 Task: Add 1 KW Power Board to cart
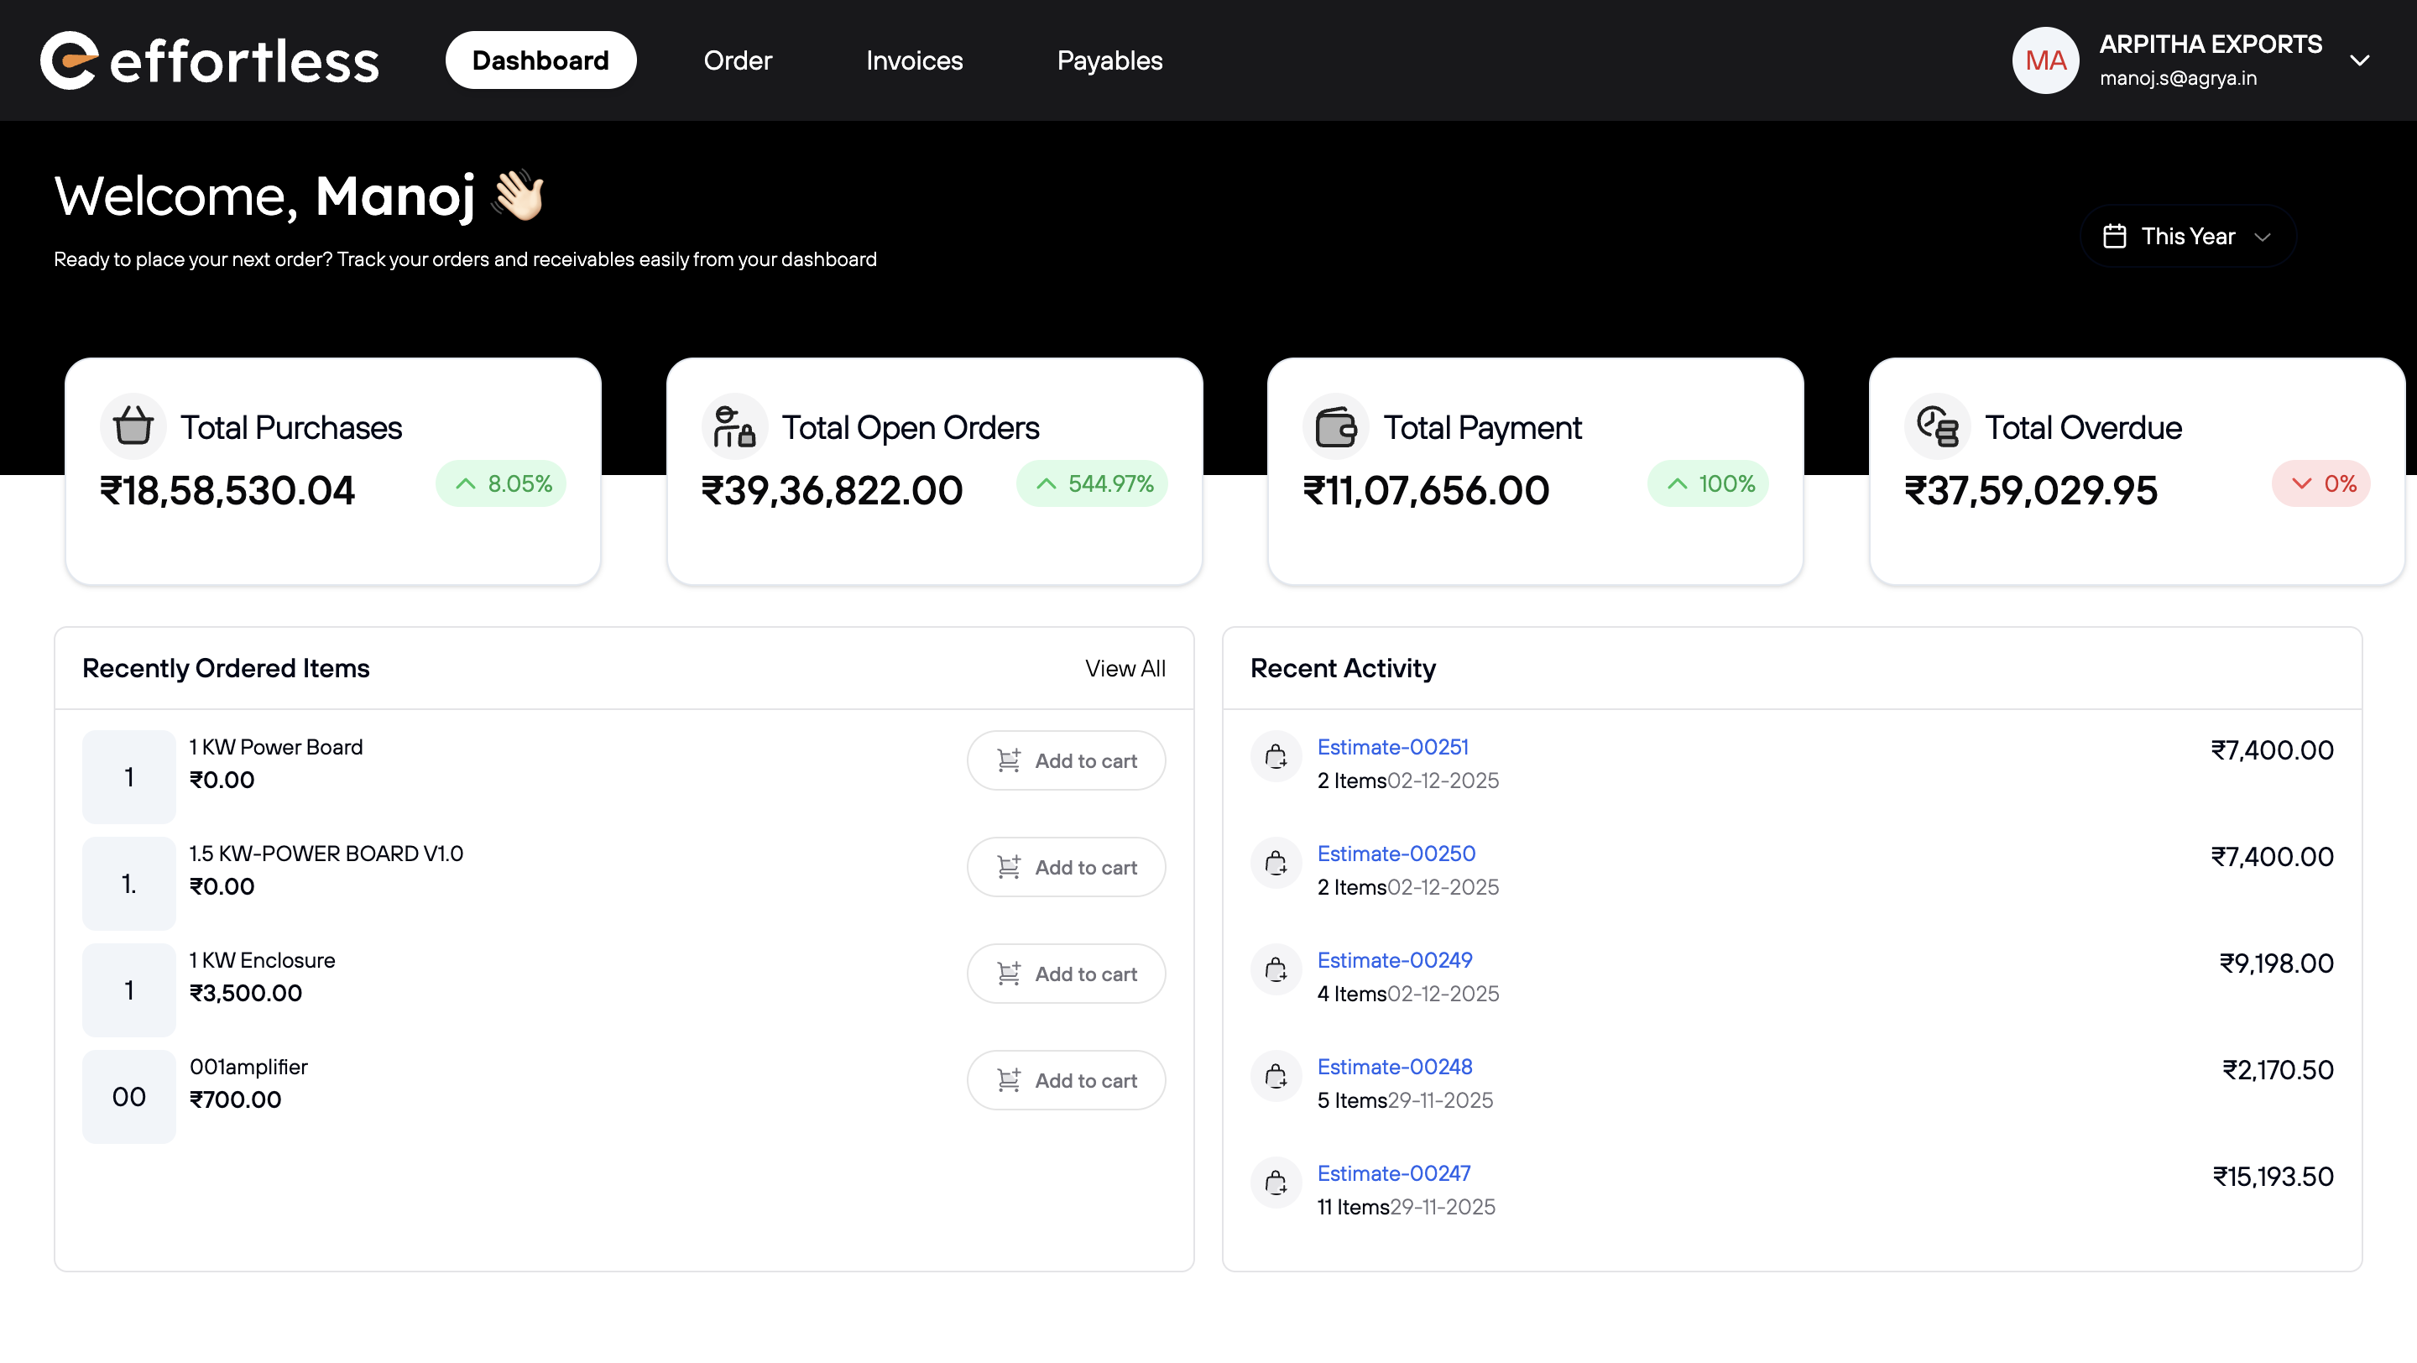tap(1066, 760)
